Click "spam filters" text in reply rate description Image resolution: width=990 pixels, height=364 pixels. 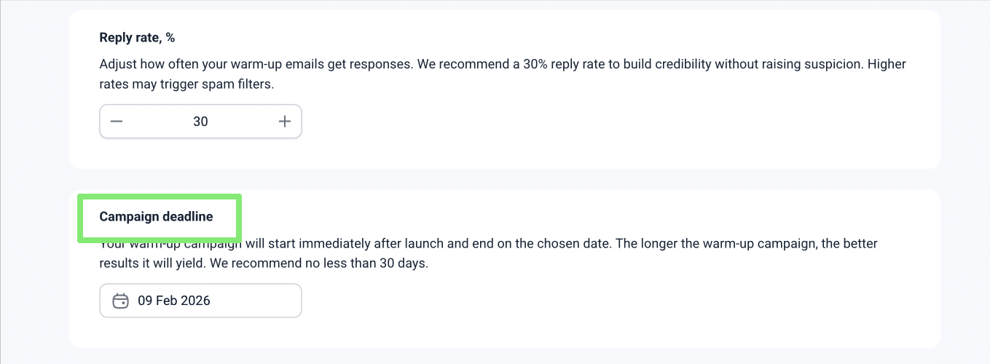tap(240, 84)
